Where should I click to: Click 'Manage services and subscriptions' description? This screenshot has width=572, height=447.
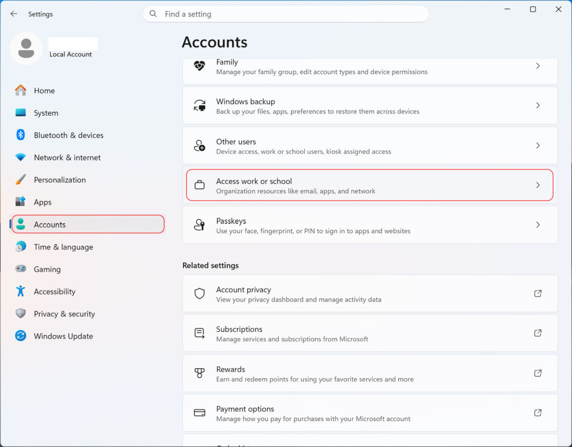coord(292,339)
